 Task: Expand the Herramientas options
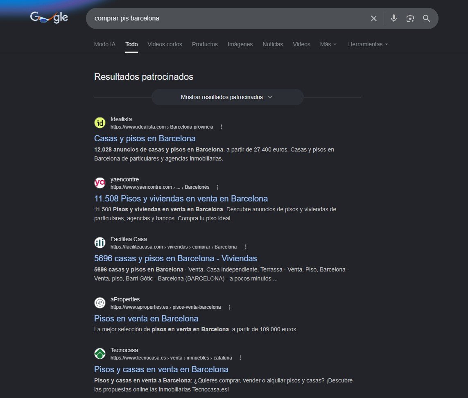click(367, 44)
